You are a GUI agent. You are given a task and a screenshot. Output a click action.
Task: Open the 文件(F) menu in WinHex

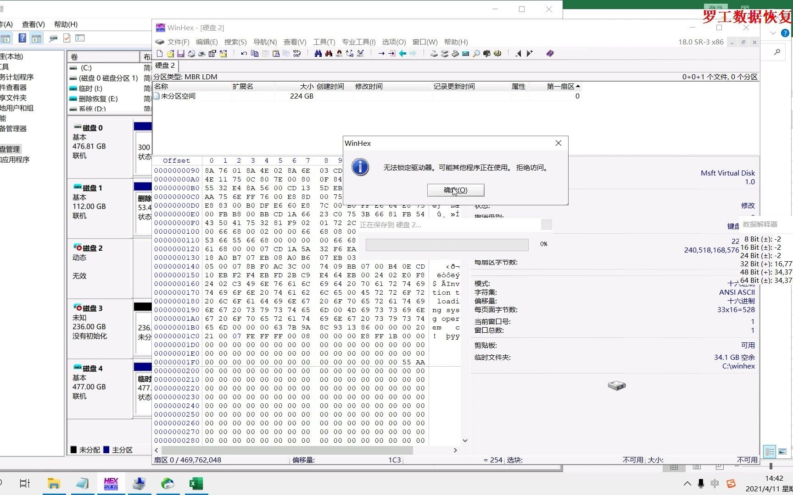click(x=178, y=42)
